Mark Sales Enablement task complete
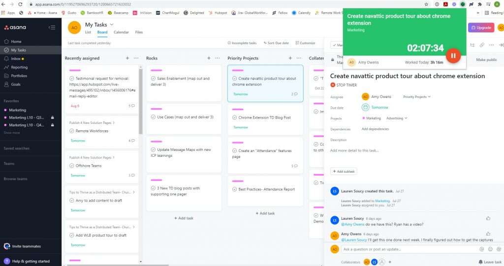The height and width of the screenshot is (266, 504). coord(153,78)
